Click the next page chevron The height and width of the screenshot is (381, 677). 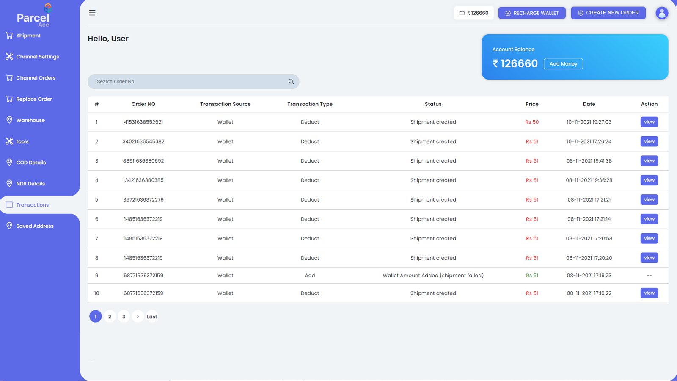pyautogui.click(x=138, y=317)
